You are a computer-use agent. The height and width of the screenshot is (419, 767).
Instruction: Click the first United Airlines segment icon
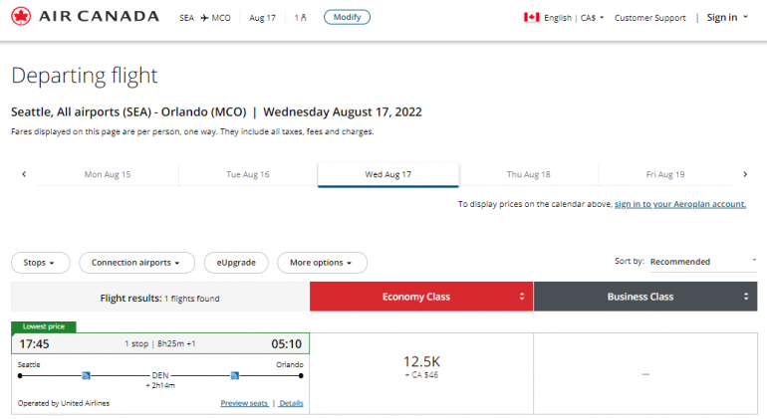[x=87, y=375]
